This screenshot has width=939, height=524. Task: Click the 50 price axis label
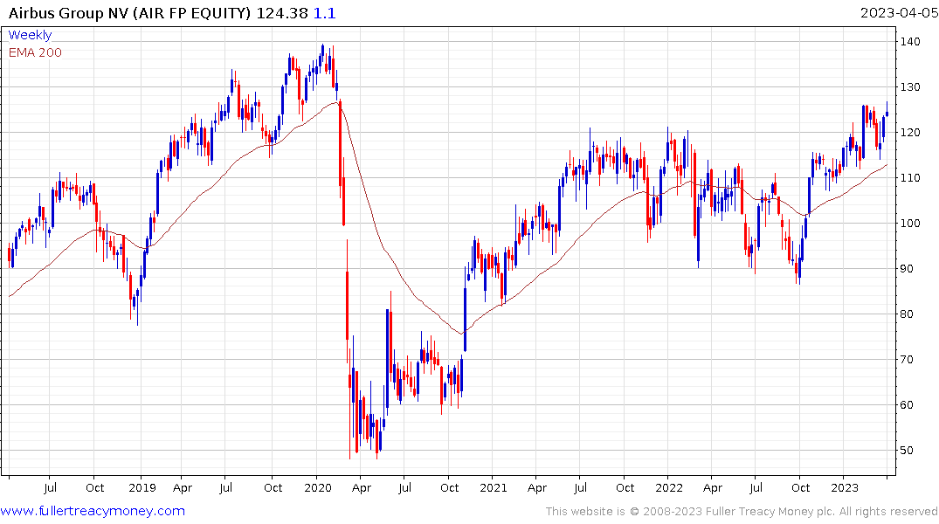pyautogui.click(x=907, y=451)
